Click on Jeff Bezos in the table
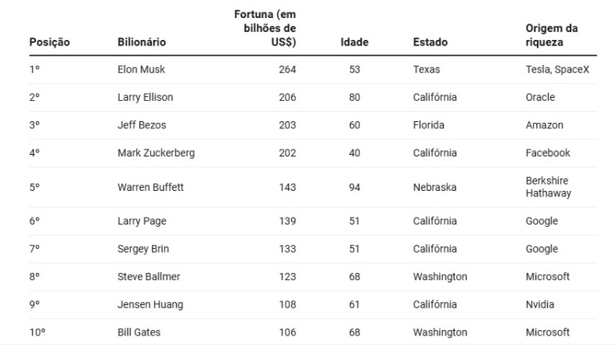 click(x=142, y=125)
